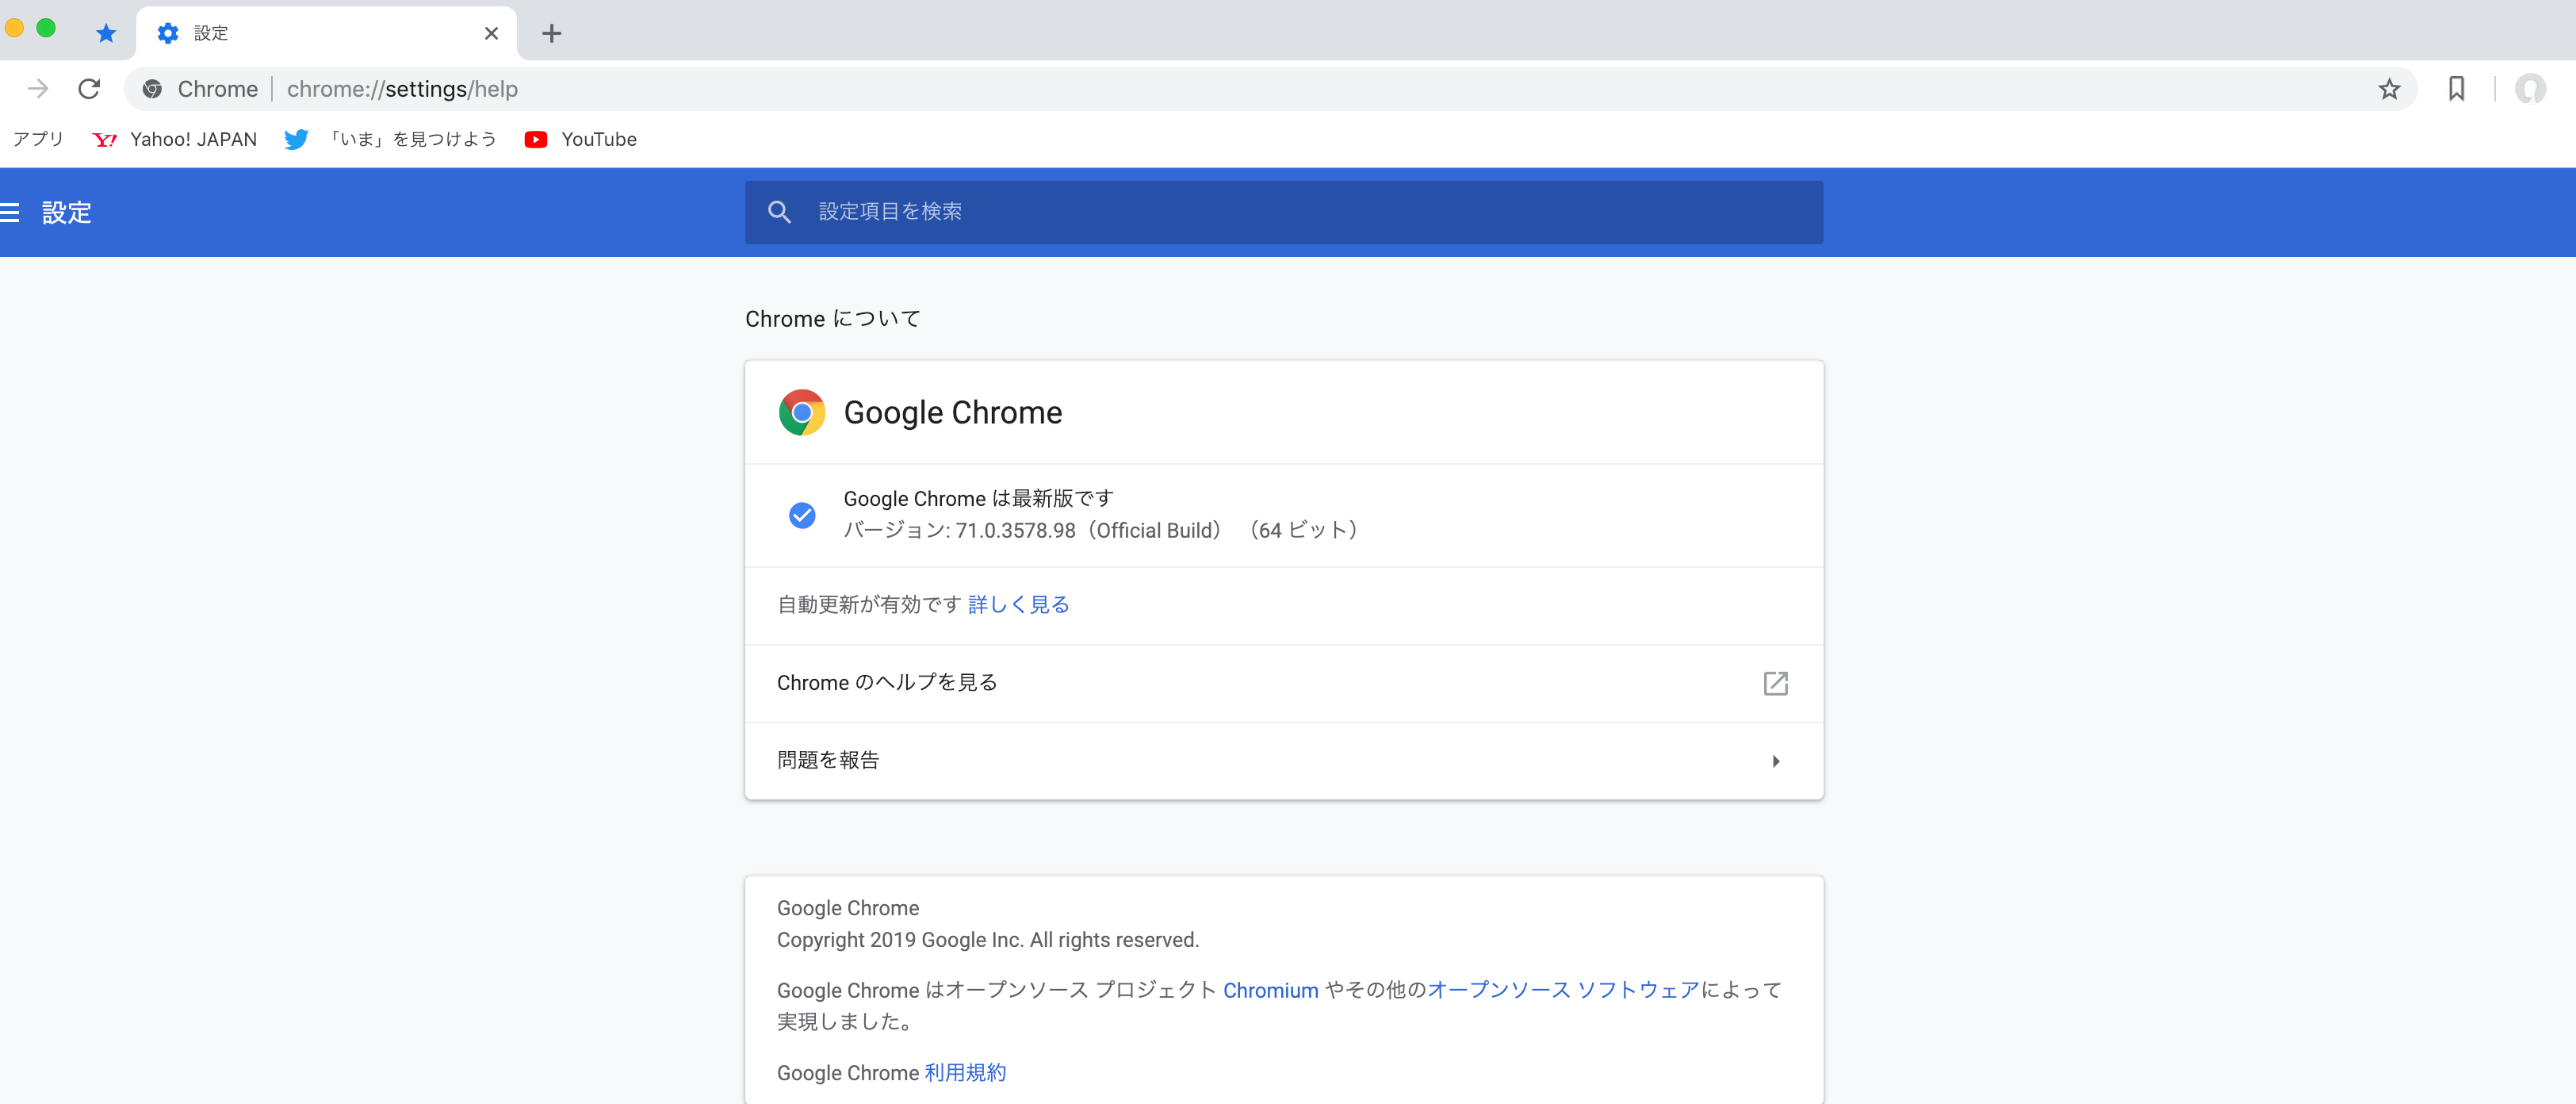Open the Yahoo! JAPAN bookmark
Image resolution: width=2576 pixels, height=1104 pixels.
[175, 139]
